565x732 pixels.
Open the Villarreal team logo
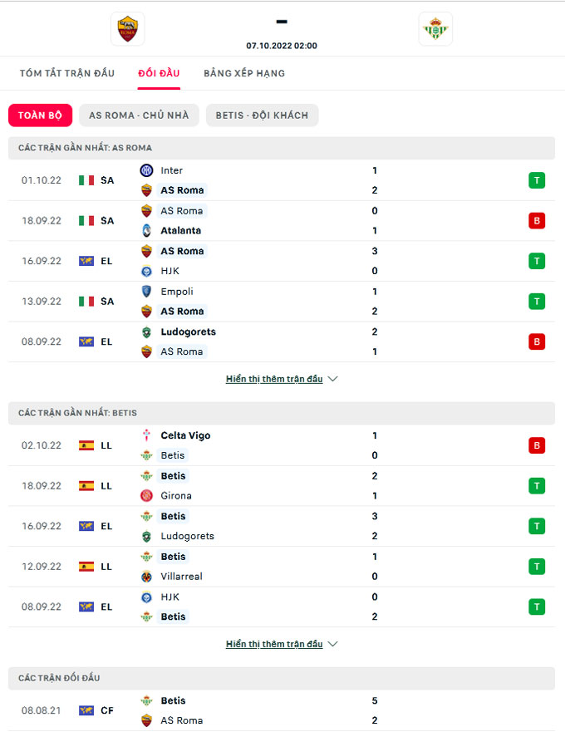point(146,577)
